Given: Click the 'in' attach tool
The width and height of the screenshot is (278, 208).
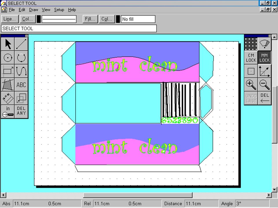Looking at the screenshot, I should tap(8, 112).
